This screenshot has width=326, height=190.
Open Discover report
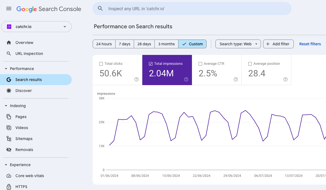click(x=36, y=91)
